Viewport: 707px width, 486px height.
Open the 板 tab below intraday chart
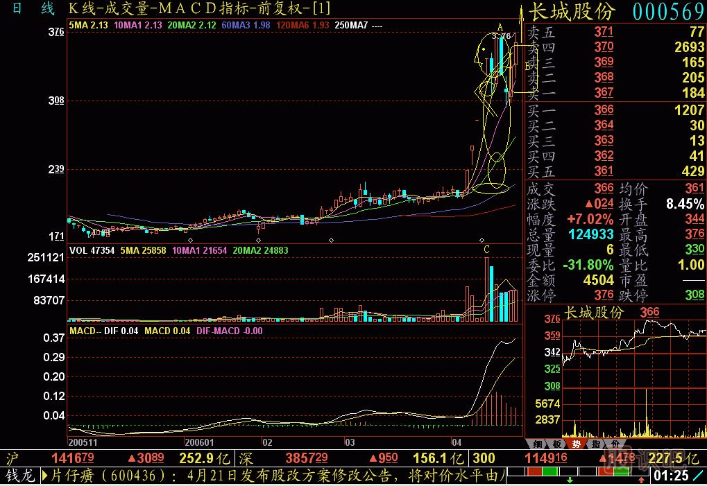pos(556,444)
